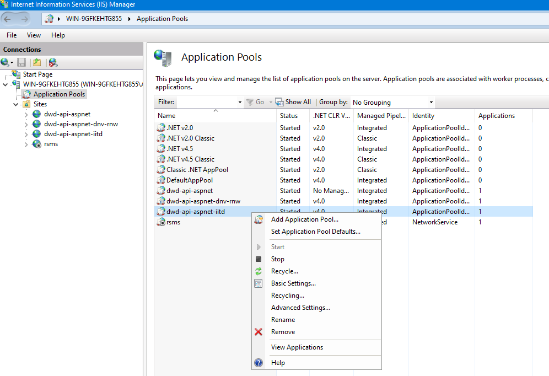Click the red X Remove icon
This screenshot has width=549, height=376.
coord(259,331)
